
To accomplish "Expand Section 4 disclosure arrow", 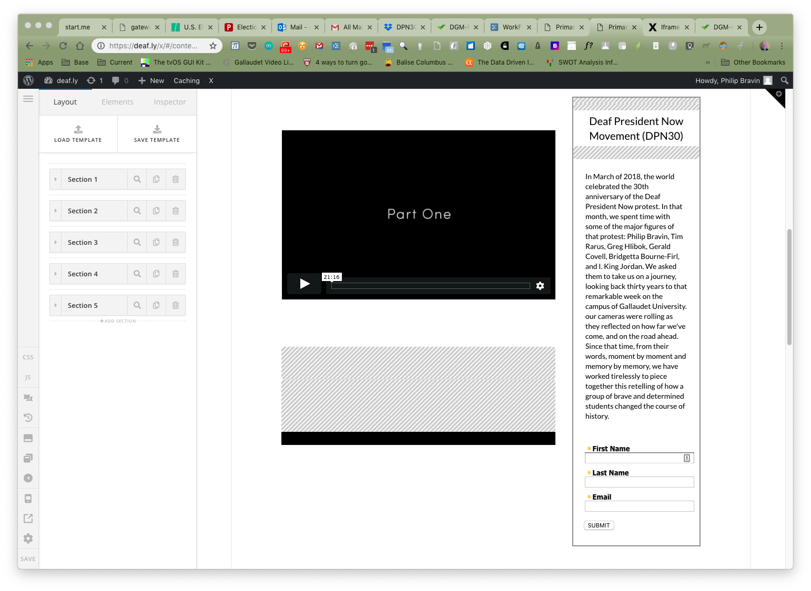I will (55, 274).
